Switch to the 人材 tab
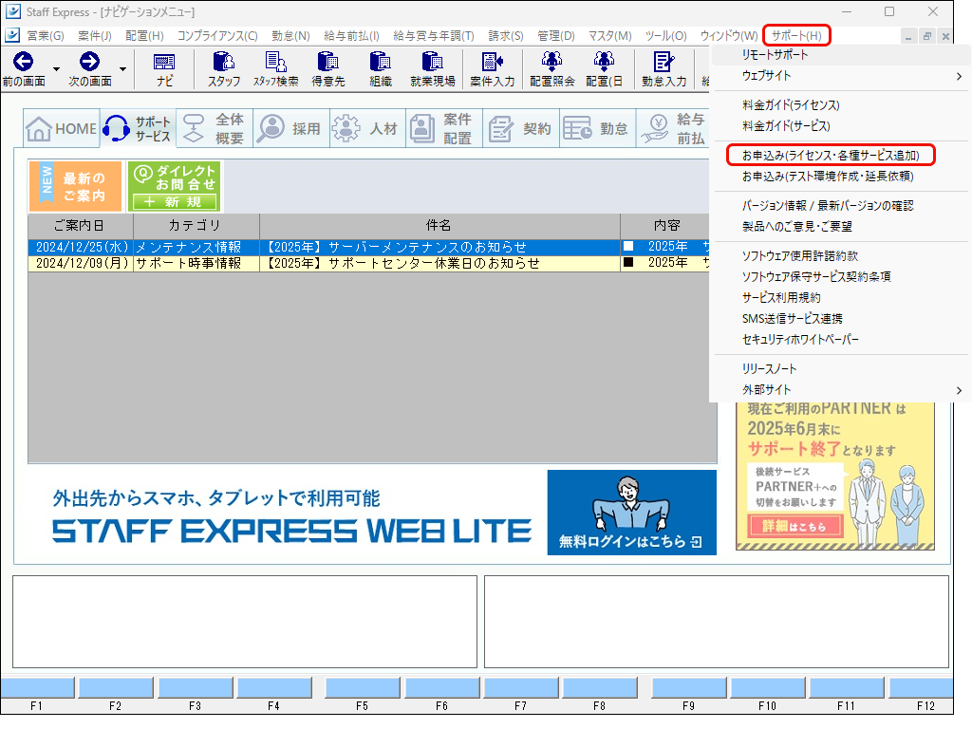This screenshot has height=729, width=972. click(x=367, y=128)
